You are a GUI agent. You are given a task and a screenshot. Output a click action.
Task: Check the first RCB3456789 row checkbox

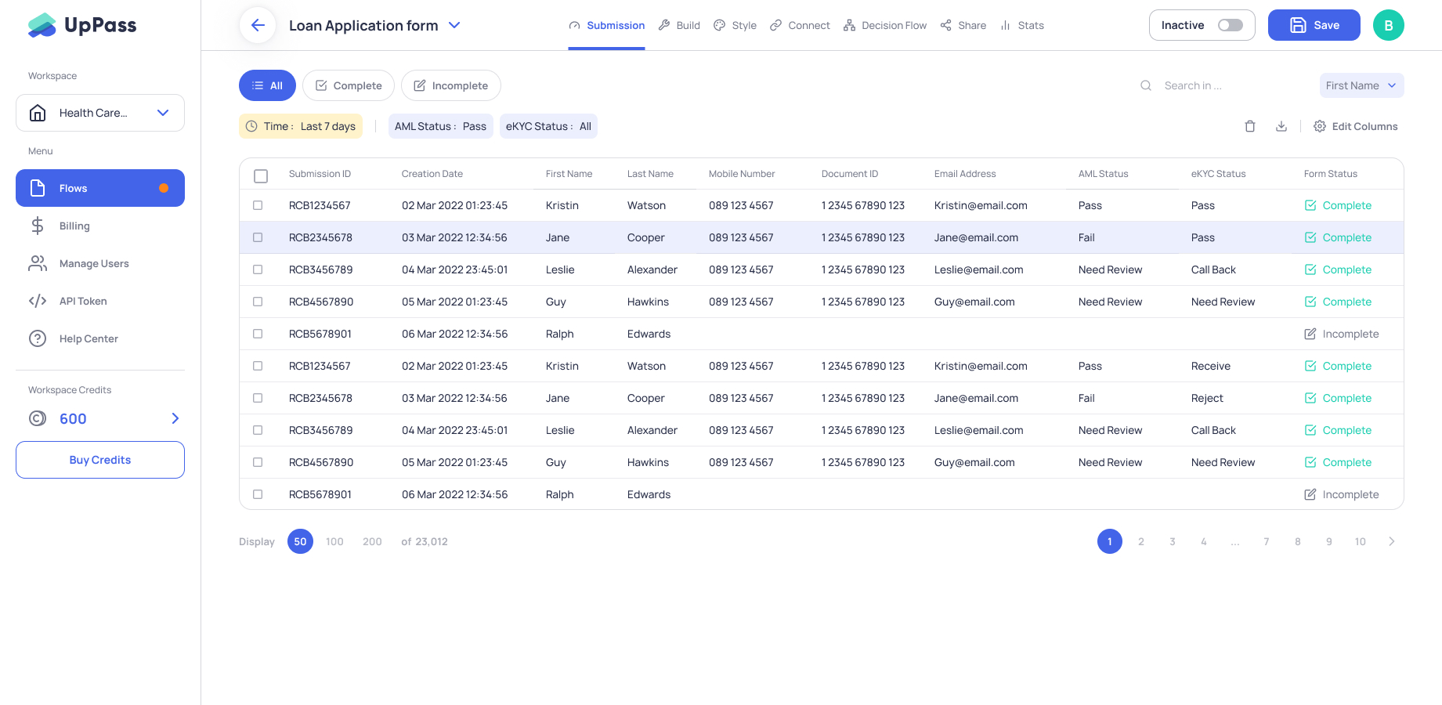[258, 269]
